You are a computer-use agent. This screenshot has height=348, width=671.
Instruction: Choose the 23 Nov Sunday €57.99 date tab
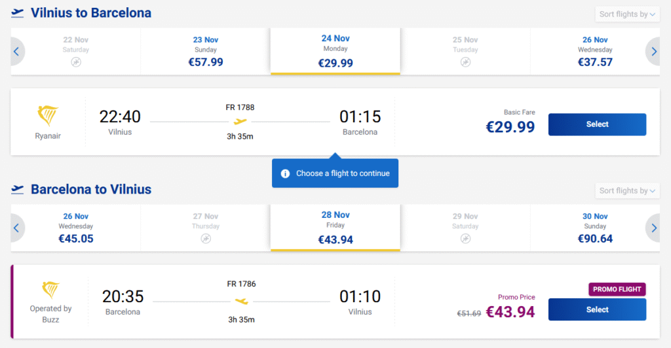206,52
